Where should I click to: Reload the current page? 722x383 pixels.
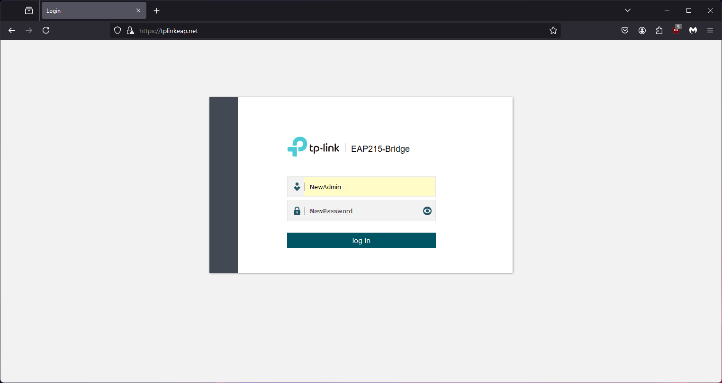[46, 30]
